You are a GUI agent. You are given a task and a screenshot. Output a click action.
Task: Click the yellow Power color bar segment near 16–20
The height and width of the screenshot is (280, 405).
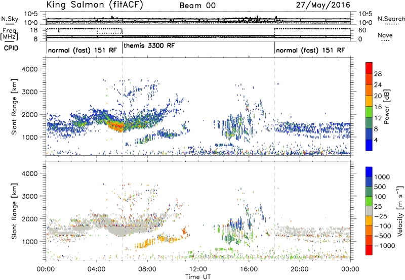click(369, 101)
